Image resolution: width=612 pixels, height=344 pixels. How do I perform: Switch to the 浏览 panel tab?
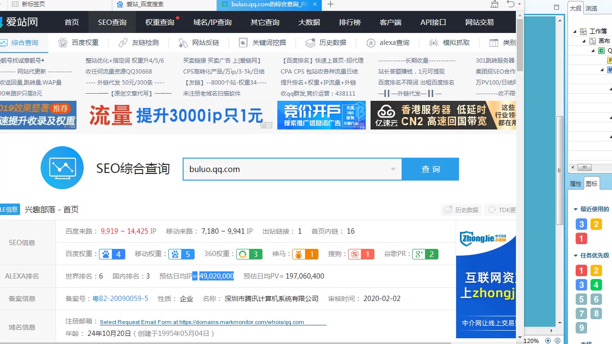pyautogui.click(x=591, y=8)
